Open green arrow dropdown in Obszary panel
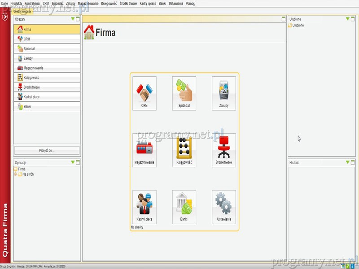 tap(73, 19)
